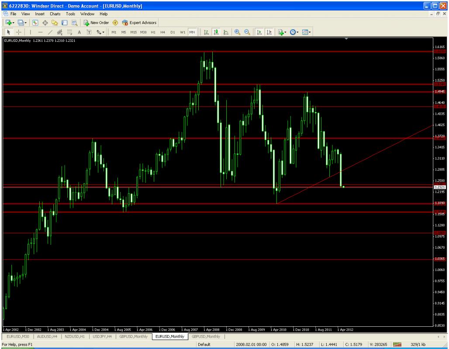The image size is (449, 349).
Task: Switch chart to candlestick display
Action: [216, 32]
